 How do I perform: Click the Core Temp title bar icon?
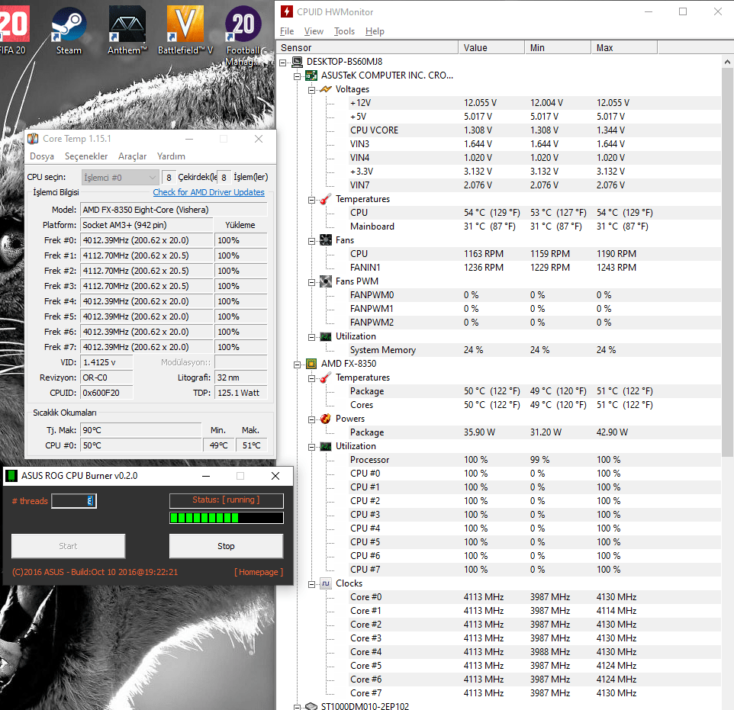pyautogui.click(x=33, y=139)
